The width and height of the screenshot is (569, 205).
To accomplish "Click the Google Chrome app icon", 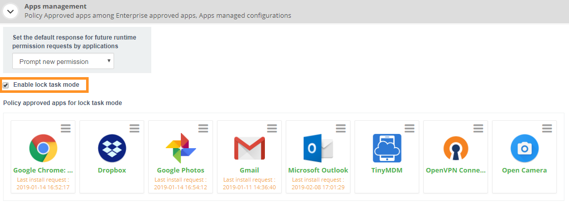I will pos(43,148).
